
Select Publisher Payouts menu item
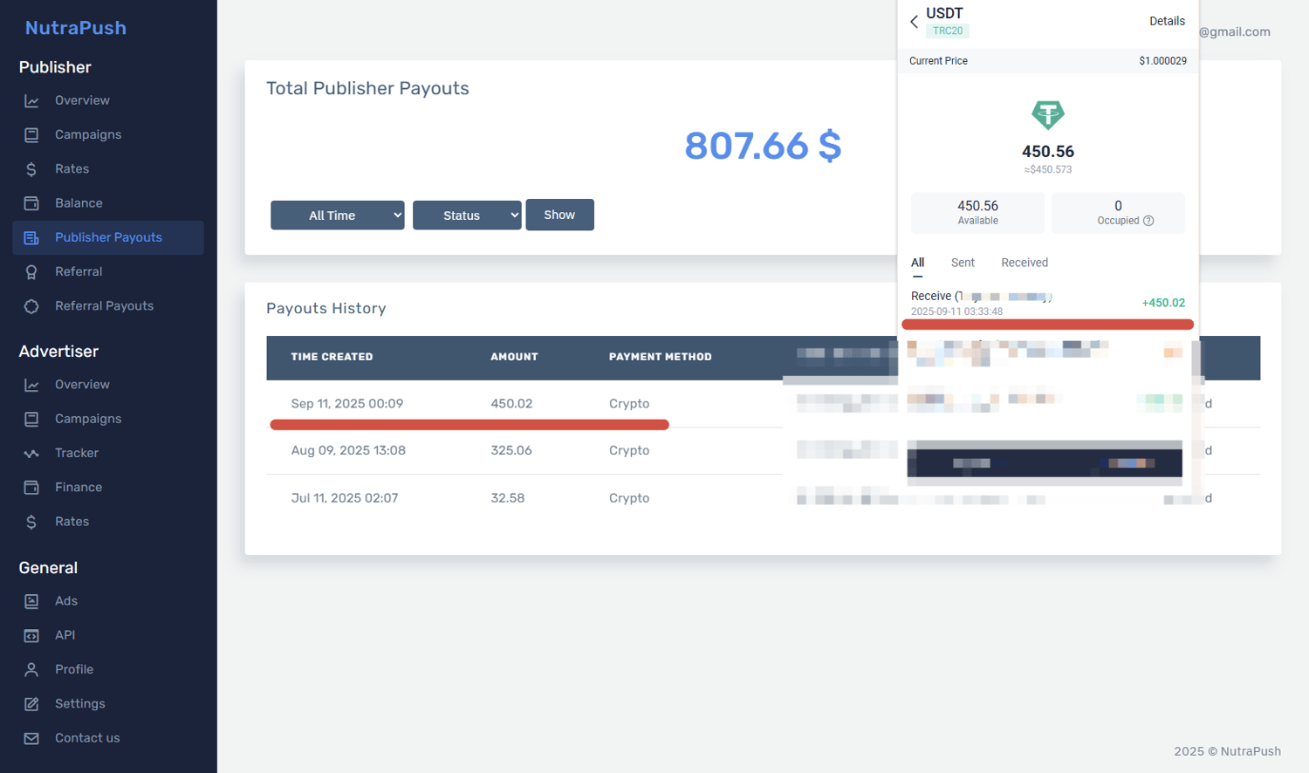pyautogui.click(x=108, y=237)
